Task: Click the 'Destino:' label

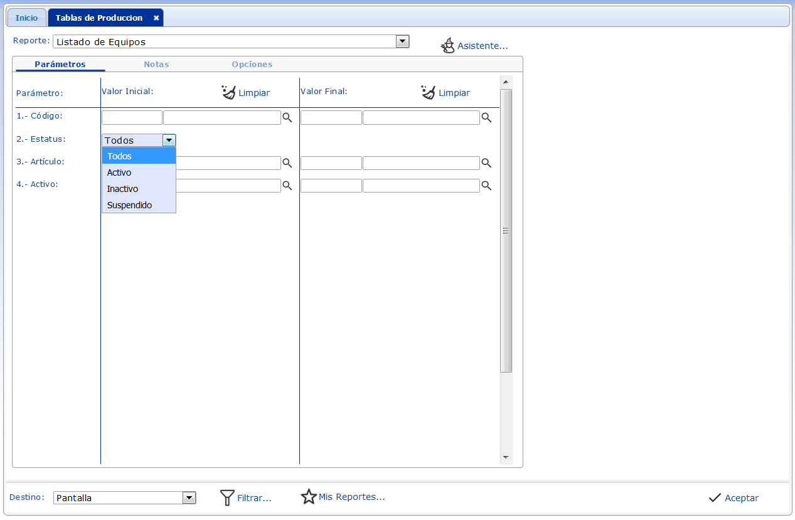Action: point(27,497)
